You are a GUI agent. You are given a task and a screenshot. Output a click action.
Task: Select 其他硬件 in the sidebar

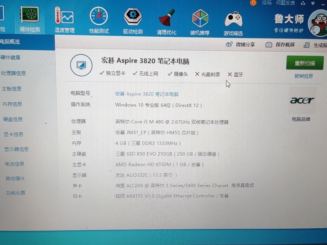[15, 179]
